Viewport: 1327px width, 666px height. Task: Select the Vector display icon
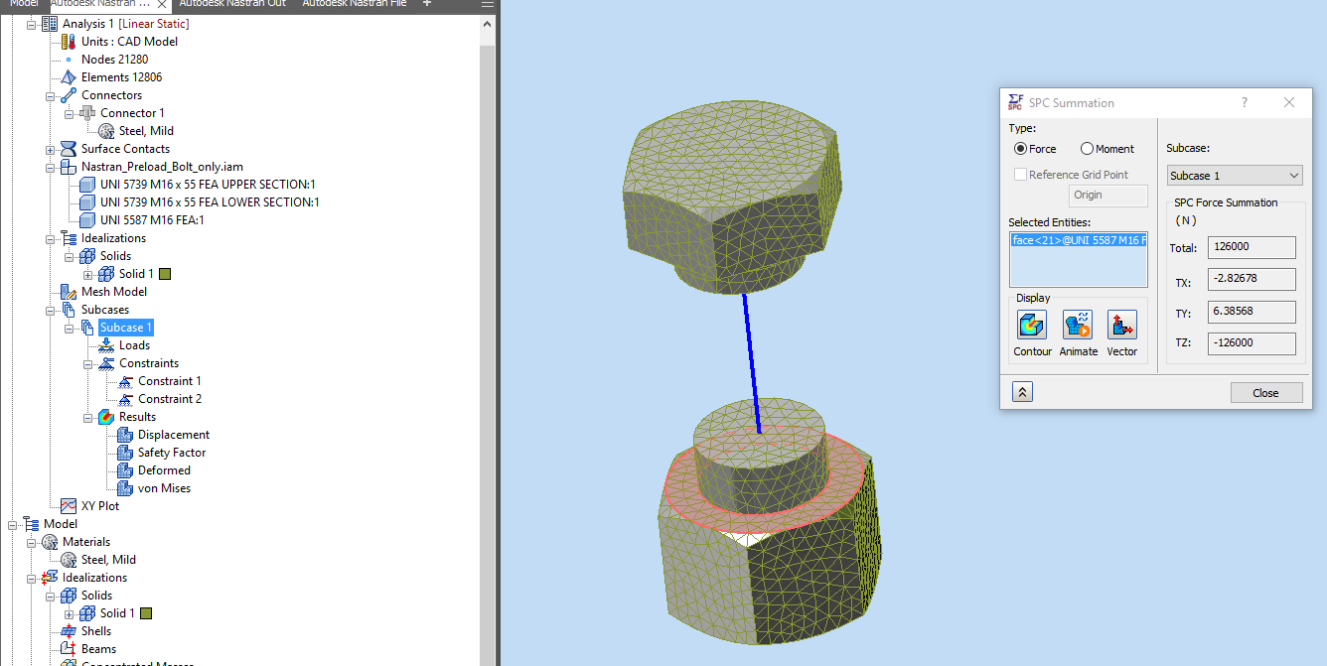coord(1122,325)
